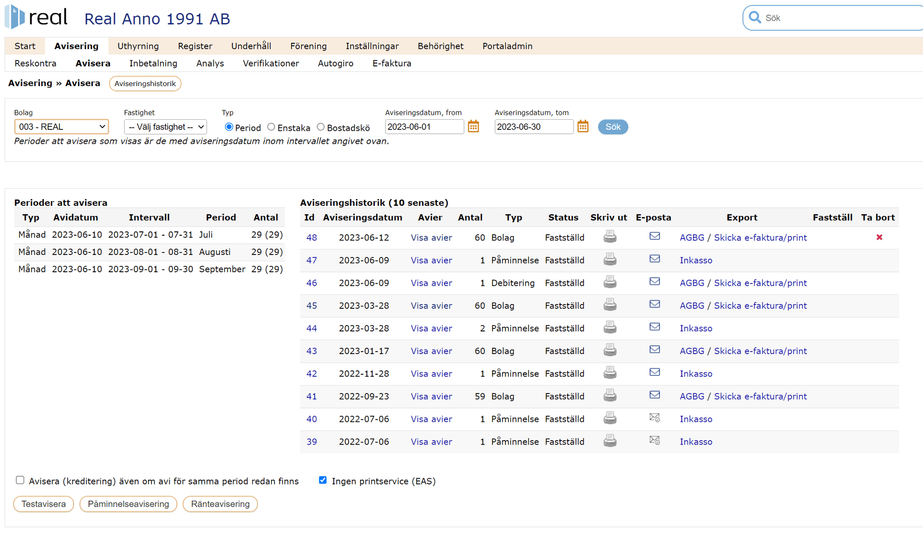The image size is (923, 533).
Task: Click the search magnifier icon
Action: pos(755,18)
